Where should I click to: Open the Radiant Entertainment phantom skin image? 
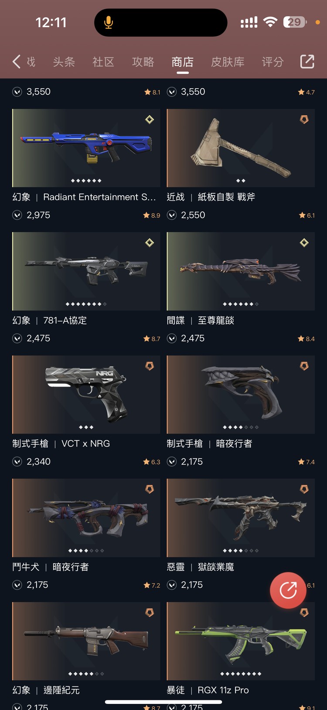pyautogui.click(x=86, y=148)
